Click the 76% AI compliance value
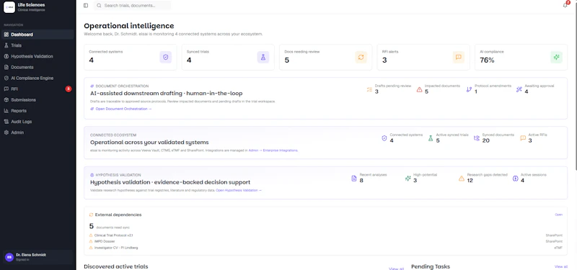 (x=487, y=60)
